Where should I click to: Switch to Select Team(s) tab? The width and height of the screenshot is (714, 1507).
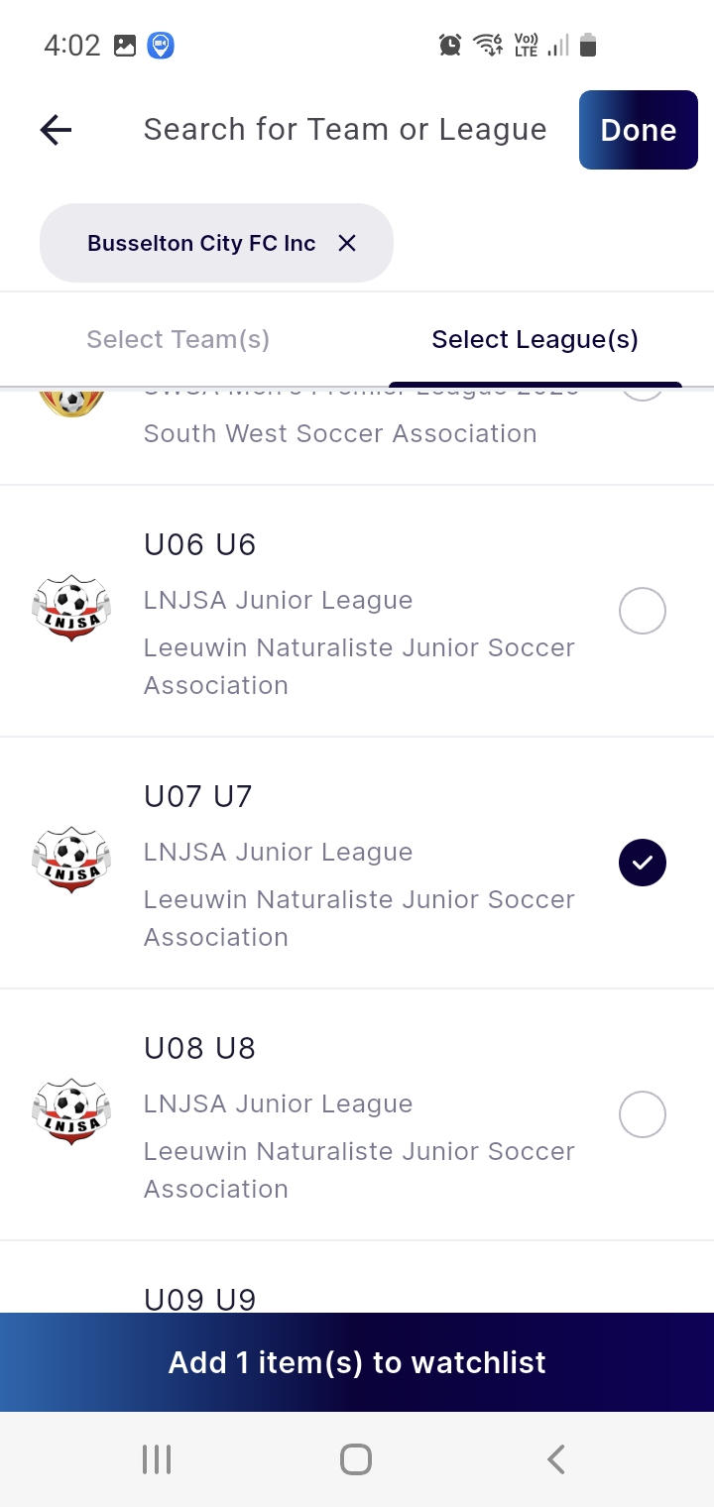tap(178, 339)
